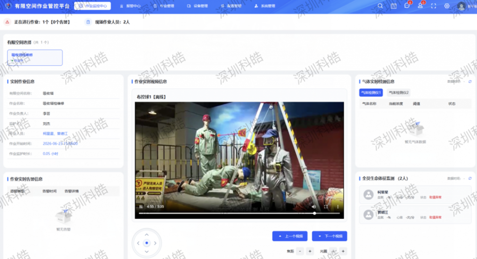Click 取值异常 status for 曾德江
Image resolution: width=477 pixels, height=259 pixels.
click(x=436, y=217)
